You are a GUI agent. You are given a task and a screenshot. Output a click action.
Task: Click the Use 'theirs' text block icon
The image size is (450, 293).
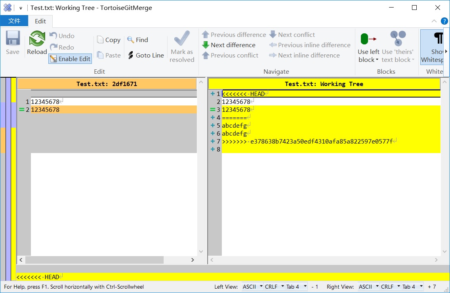pyautogui.click(x=398, y=38)
